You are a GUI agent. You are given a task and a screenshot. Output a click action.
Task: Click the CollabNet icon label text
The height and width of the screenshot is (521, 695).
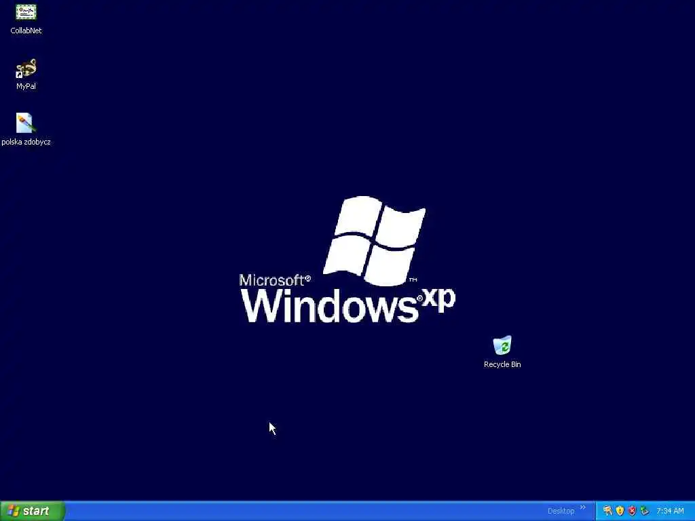26,31
